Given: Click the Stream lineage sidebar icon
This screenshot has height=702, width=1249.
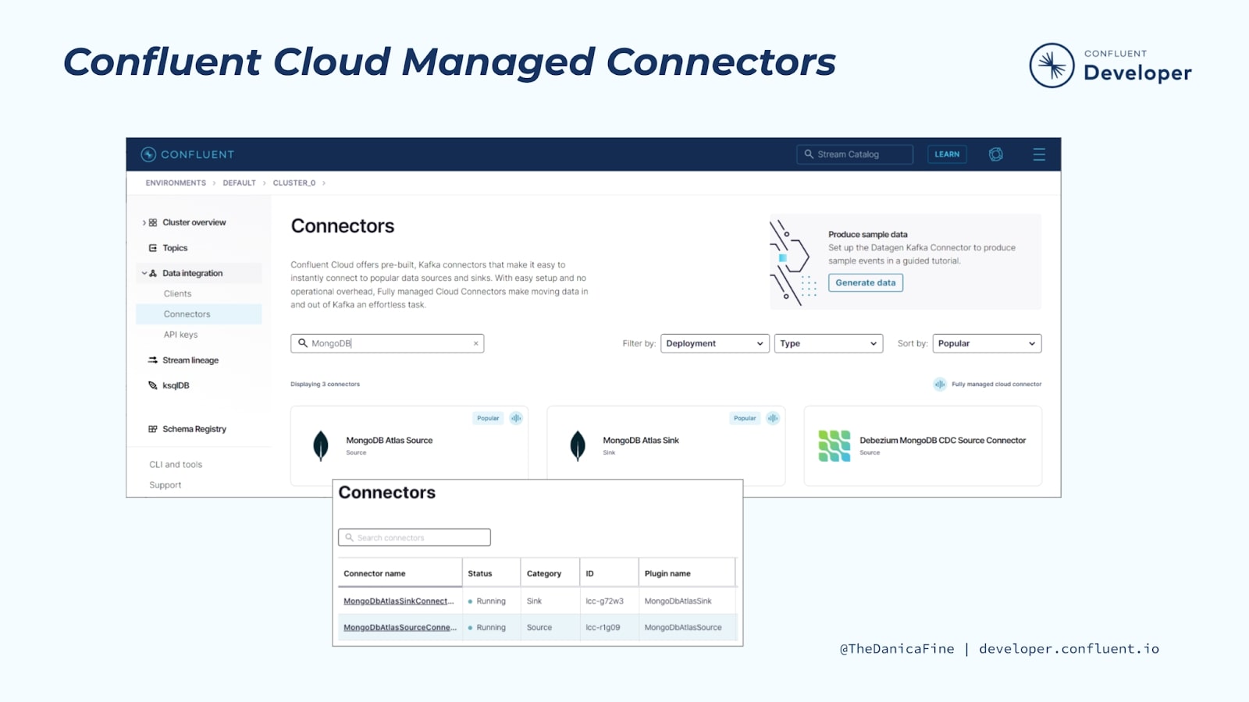Looking at the screenshot, I should pyautogui.click(x=153, y=360).
